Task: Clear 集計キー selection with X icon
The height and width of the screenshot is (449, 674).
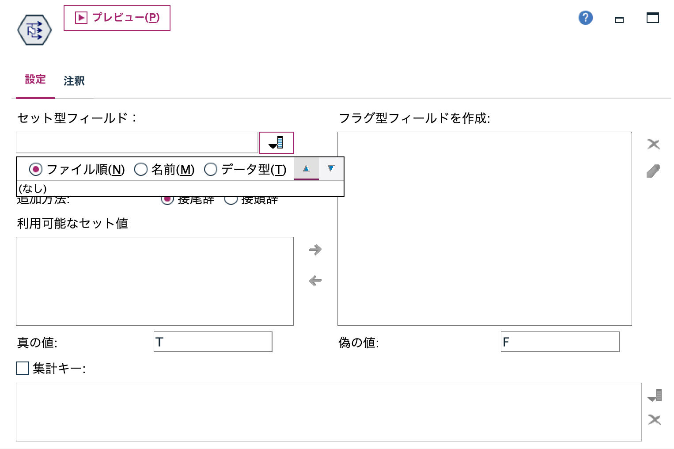Action: pos(655,420)
